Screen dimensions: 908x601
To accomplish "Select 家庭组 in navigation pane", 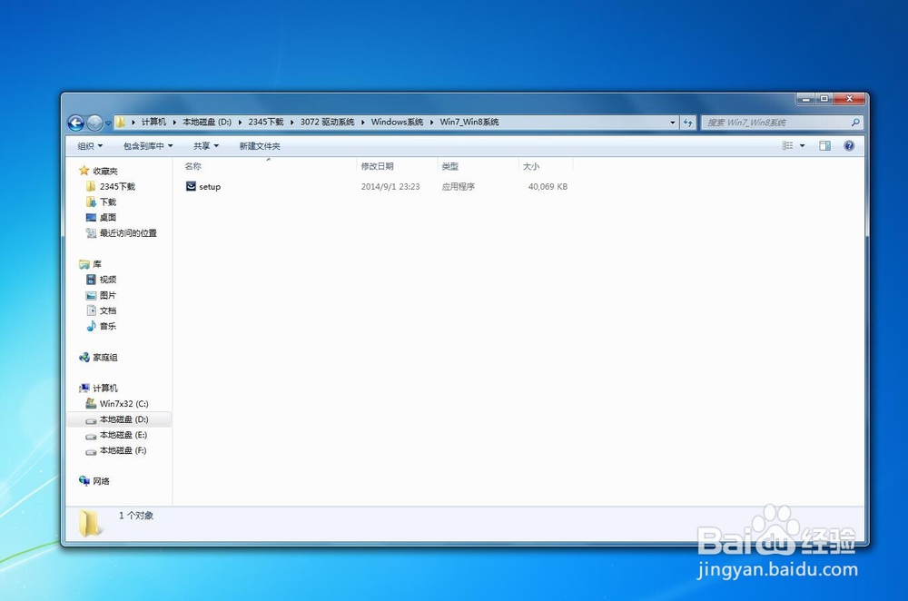I will point(105,358).
